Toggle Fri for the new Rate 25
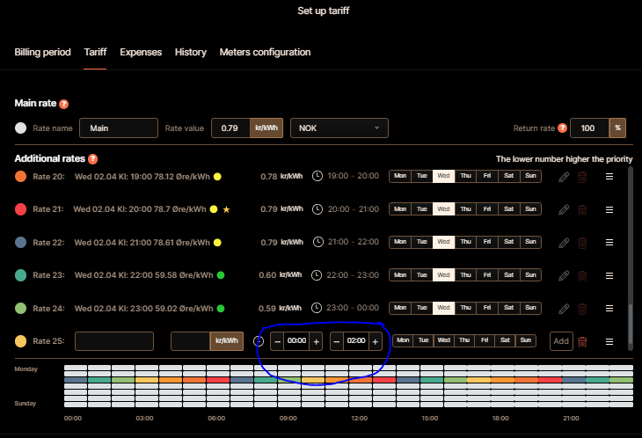642x438 pixels. 485,340
